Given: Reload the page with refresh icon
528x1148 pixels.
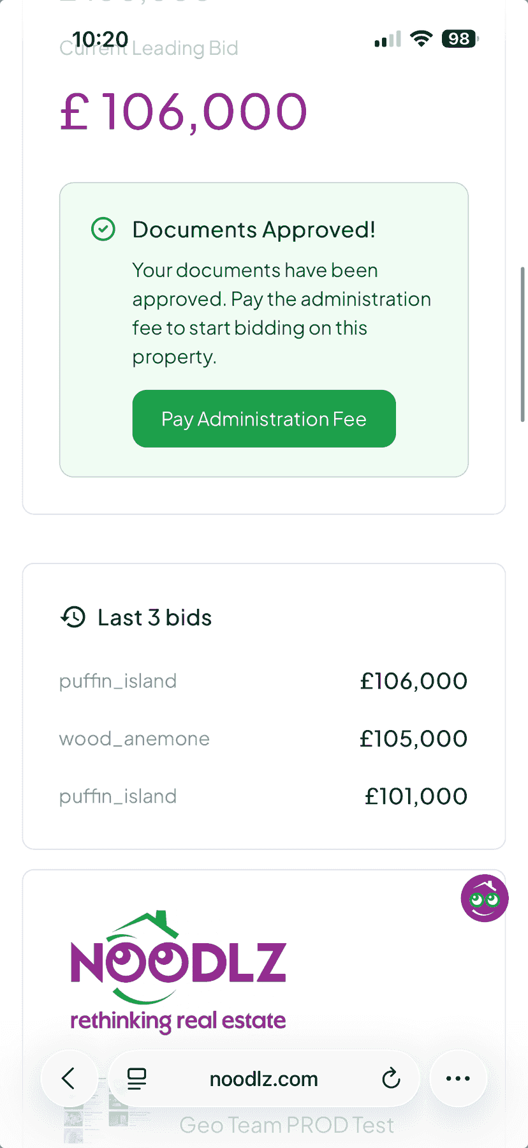Looking at the screenshot, I should click(x=391, y=1078).
